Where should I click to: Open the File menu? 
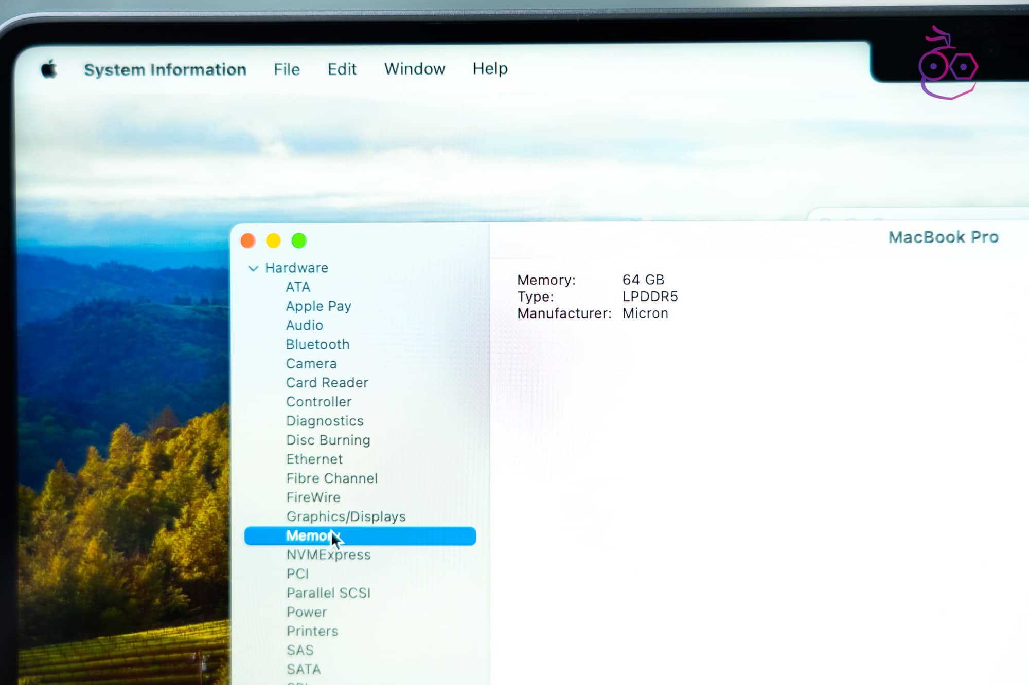[x=287, y=69]
